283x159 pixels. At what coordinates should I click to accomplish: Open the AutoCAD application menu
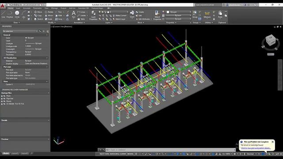[3, 6]
